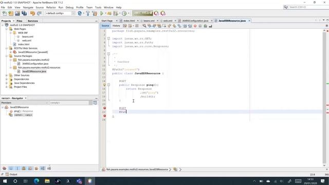The image size is (329, 185).
Task: Collapse the ping() method code fold
Action: [108, 85]
